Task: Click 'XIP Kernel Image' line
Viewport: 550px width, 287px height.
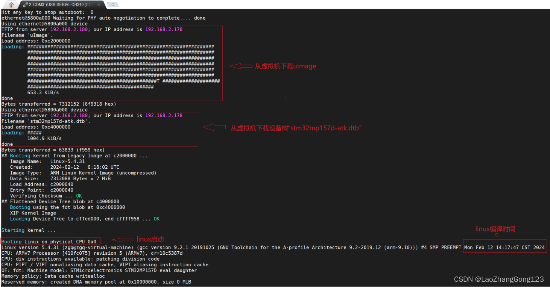Action: 33,213
